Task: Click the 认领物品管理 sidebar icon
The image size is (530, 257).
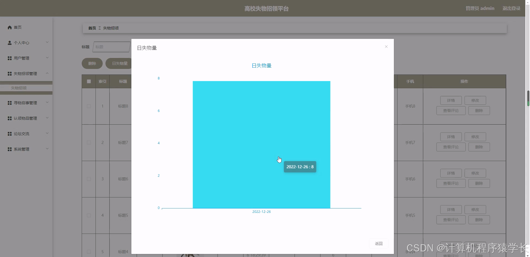Action: [9, 118]
